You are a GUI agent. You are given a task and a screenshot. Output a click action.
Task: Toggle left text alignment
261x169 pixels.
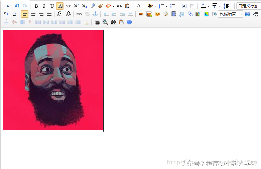tap(25, 14)
